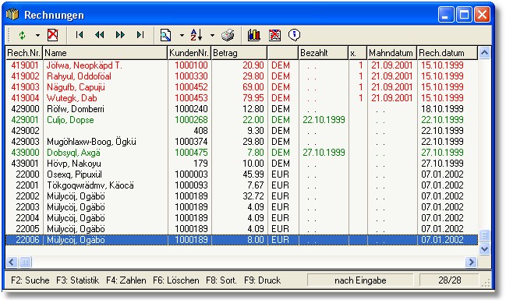Jump to first record with navigation icon
Viewport: 506px width, 303px height.
(80, 34)
